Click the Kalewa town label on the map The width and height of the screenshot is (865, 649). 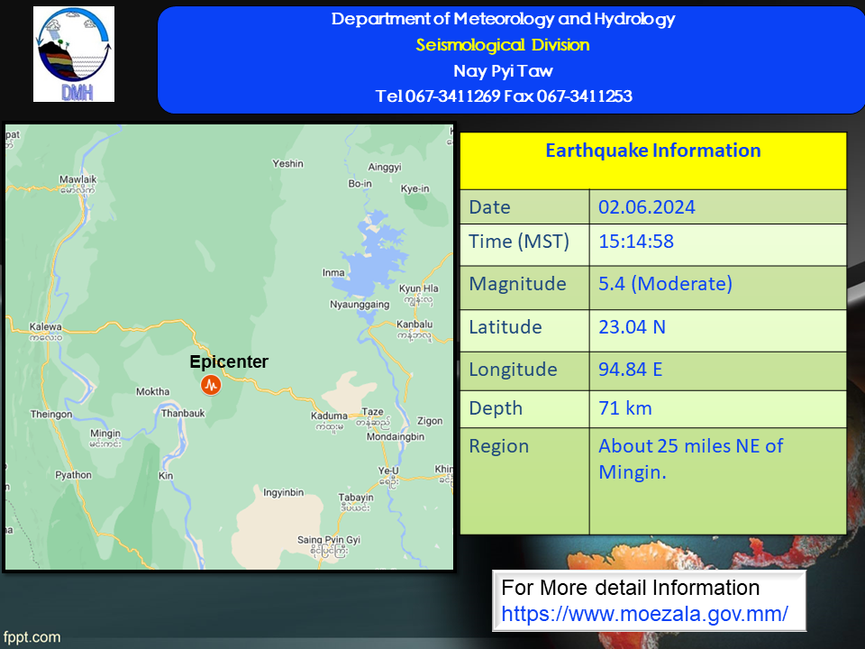point(45,326)
